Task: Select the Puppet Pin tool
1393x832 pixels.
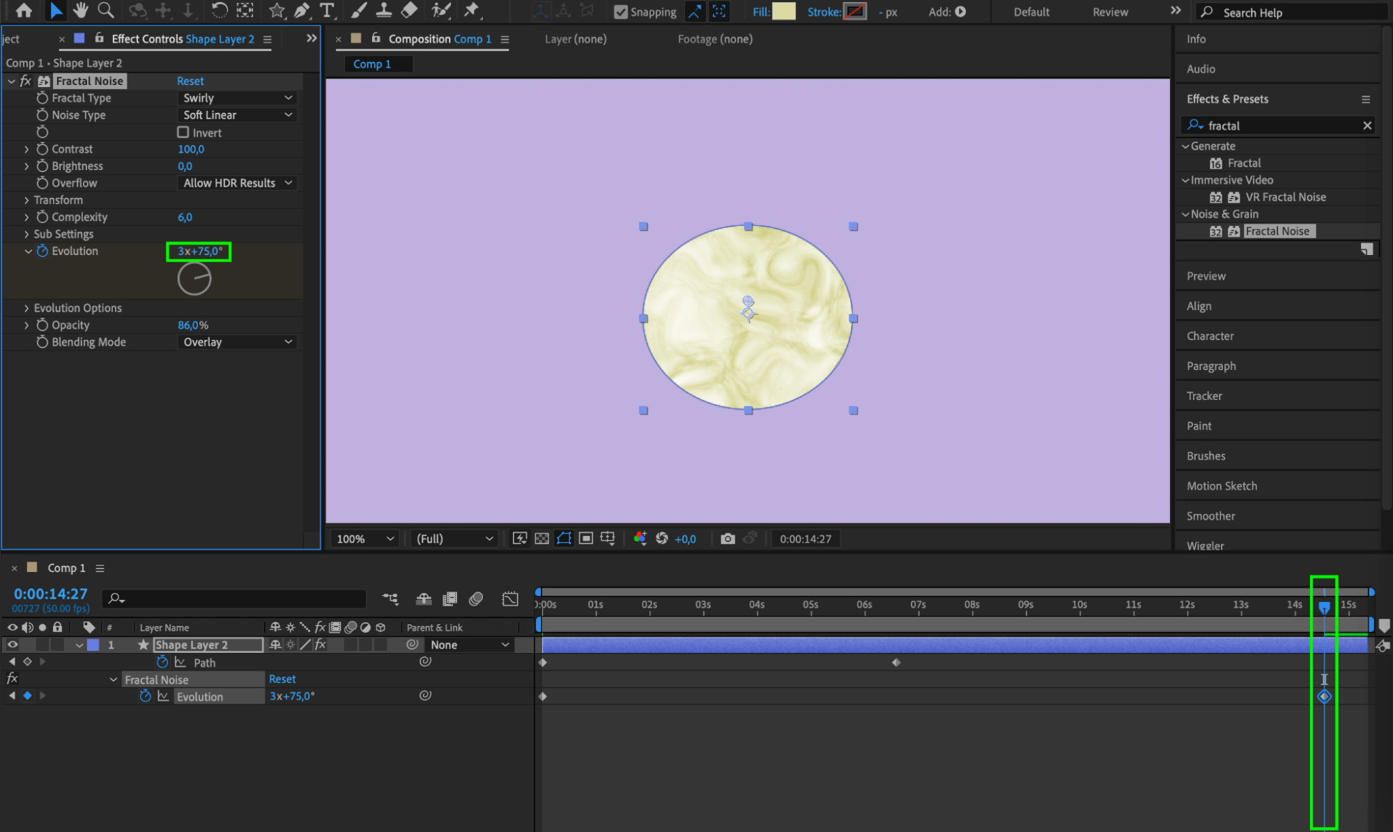Action: pos(472,10)
